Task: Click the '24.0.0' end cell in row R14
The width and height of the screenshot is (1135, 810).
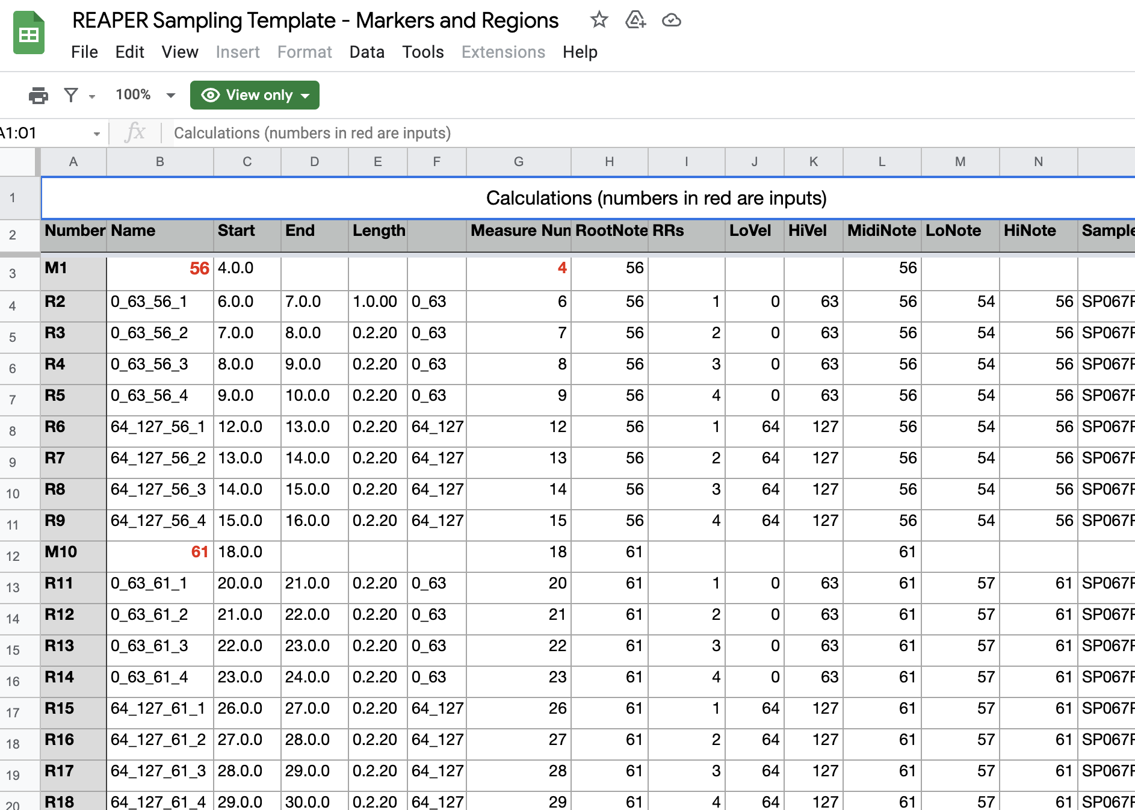Action: [315, 681]
